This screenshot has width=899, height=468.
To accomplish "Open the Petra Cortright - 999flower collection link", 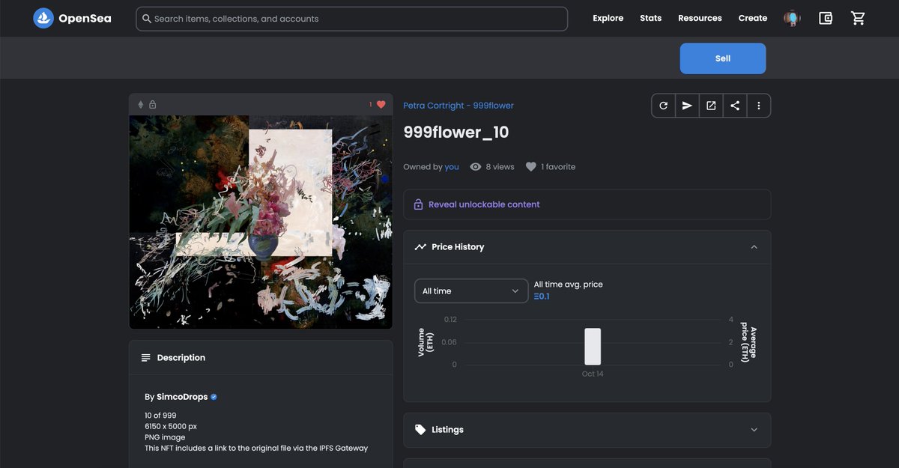I will (x=458, y=106).
